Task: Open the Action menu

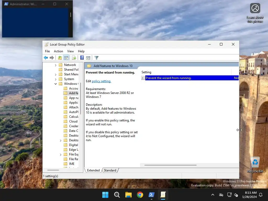Action: [x=58, y=51]
